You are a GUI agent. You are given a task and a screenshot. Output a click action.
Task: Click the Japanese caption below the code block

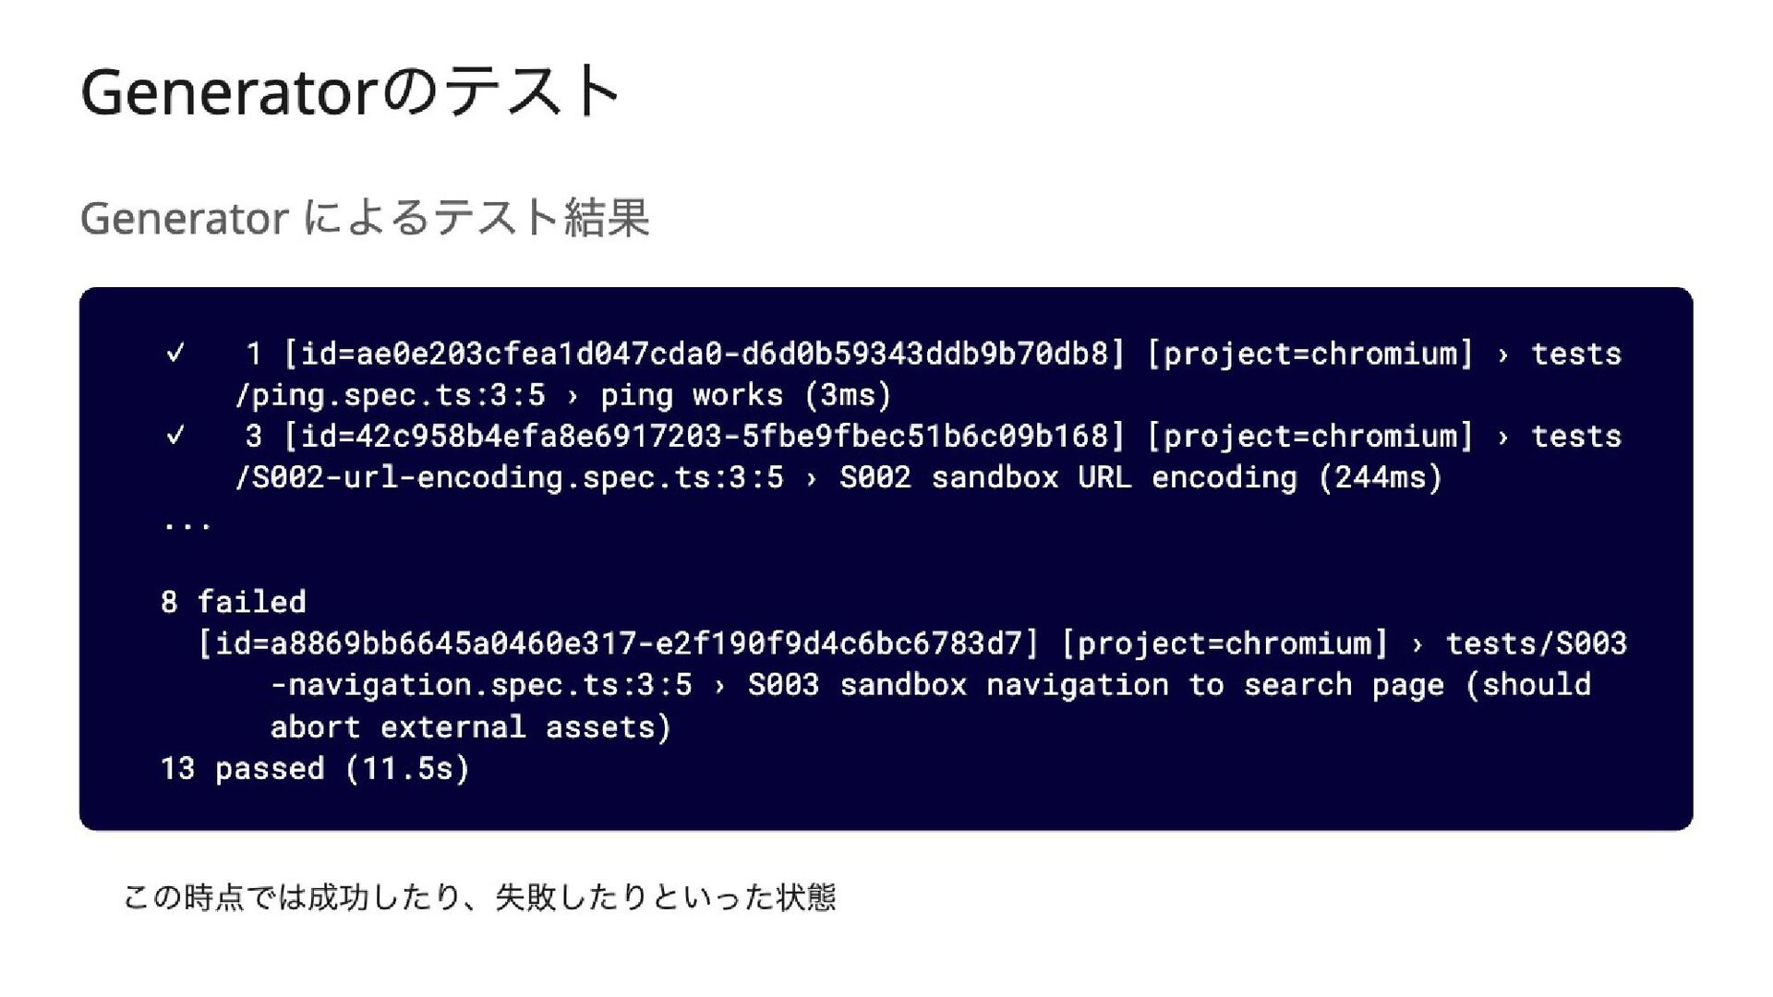coord(479,897)
